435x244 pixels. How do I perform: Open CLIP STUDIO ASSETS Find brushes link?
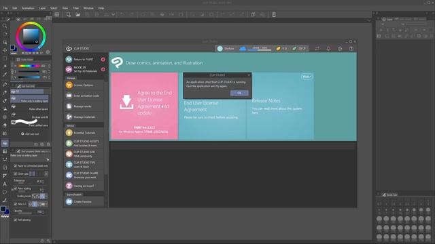click(x=84, y=143)
